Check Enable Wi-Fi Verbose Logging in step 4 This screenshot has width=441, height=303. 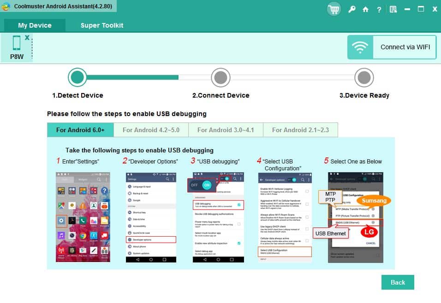pos(307,191)
